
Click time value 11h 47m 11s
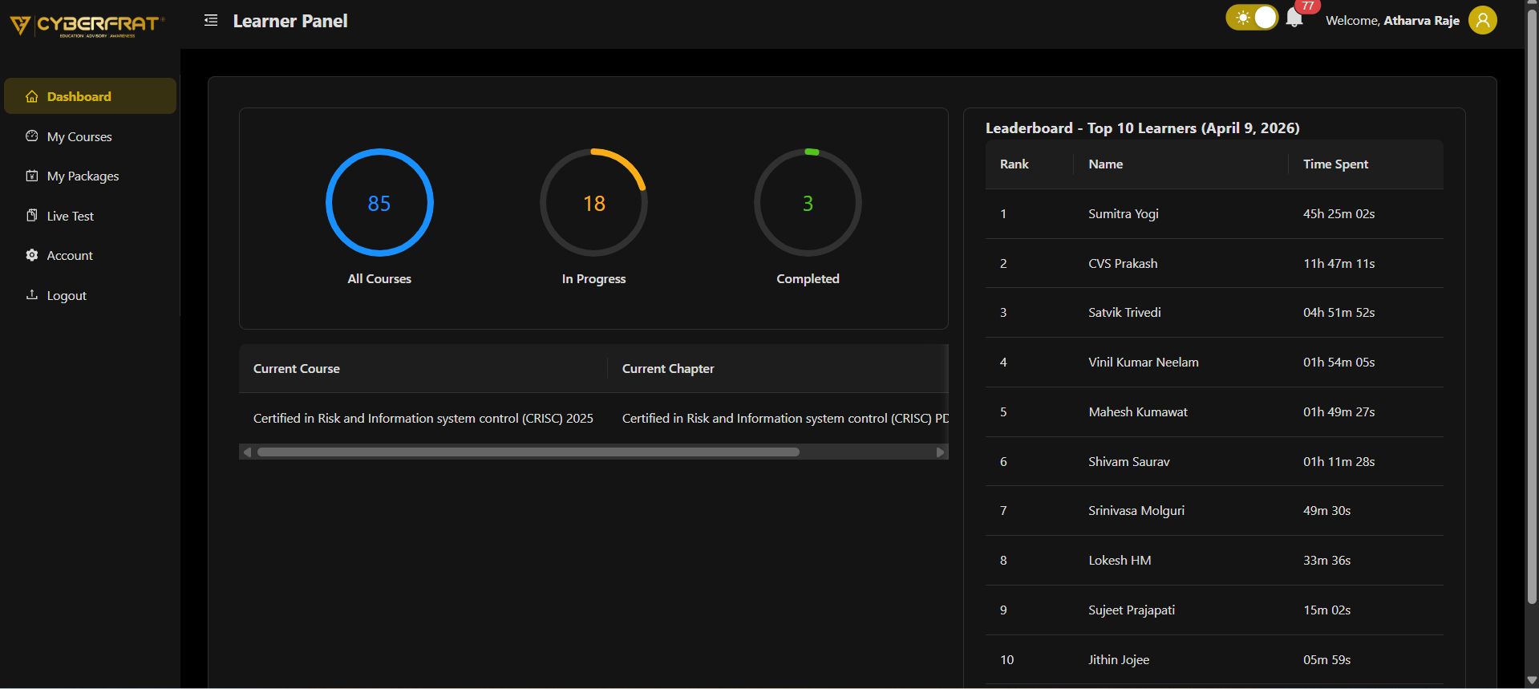(x=1339, y=263)
